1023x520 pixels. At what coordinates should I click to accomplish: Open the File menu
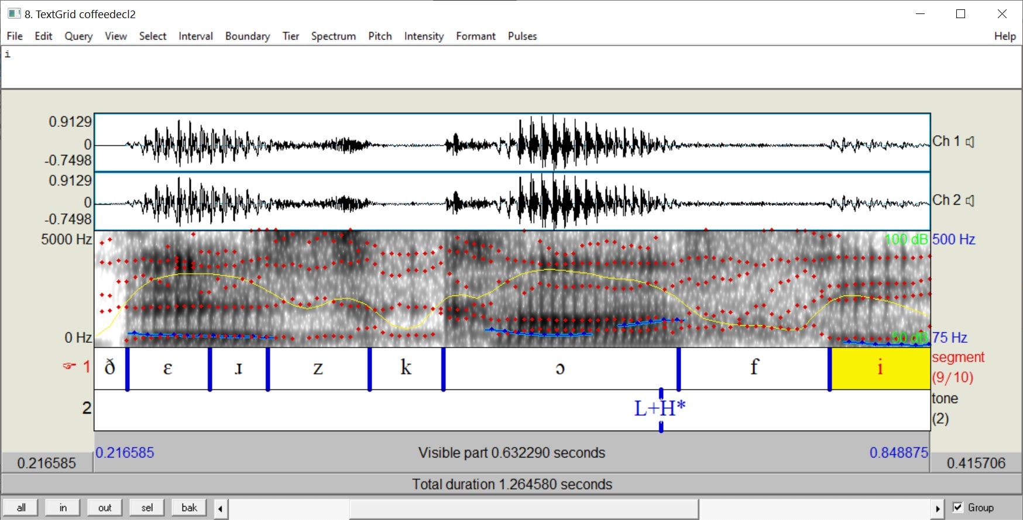point(15,36)
